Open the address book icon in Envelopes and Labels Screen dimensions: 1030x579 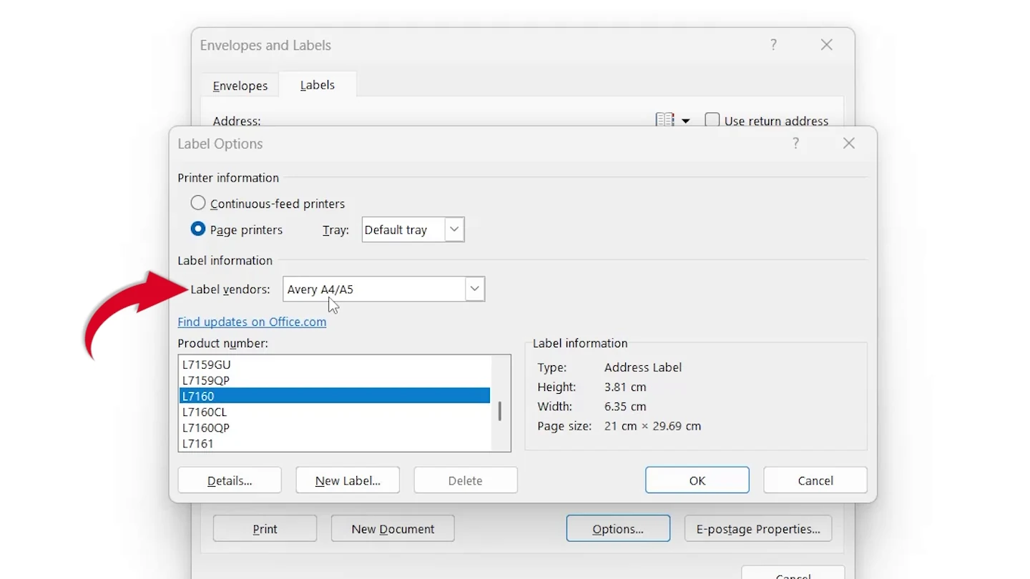pyautogui.click(x=665, y=120)
